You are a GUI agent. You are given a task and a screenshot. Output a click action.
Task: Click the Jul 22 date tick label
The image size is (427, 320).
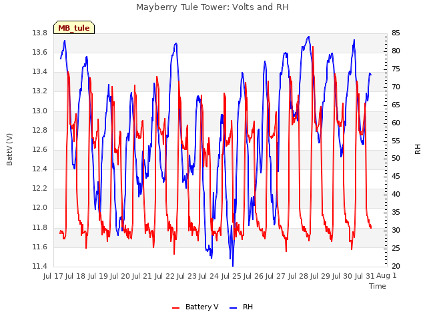(x=165, y=276)
